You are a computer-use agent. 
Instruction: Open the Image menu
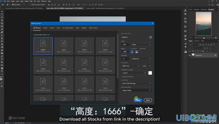(x=13, y=1)
